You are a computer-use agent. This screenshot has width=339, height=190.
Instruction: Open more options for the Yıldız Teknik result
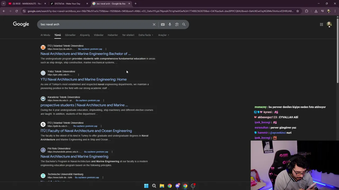coord(78,75)
